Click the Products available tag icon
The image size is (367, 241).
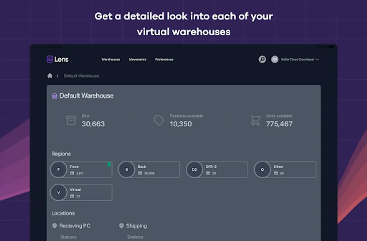pyautogui.click(x=159, y=120)
